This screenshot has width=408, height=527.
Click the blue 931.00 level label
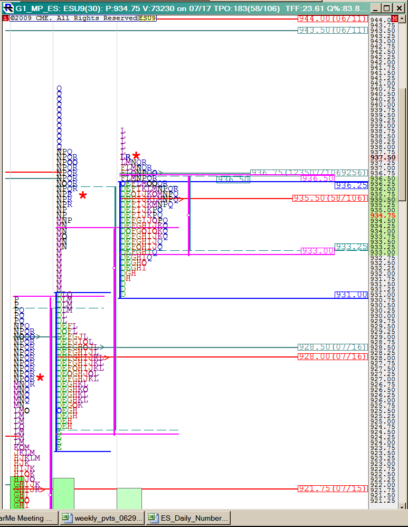tap(351, 295)
